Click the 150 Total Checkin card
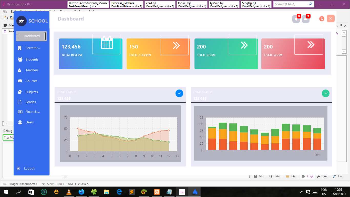 158,54
